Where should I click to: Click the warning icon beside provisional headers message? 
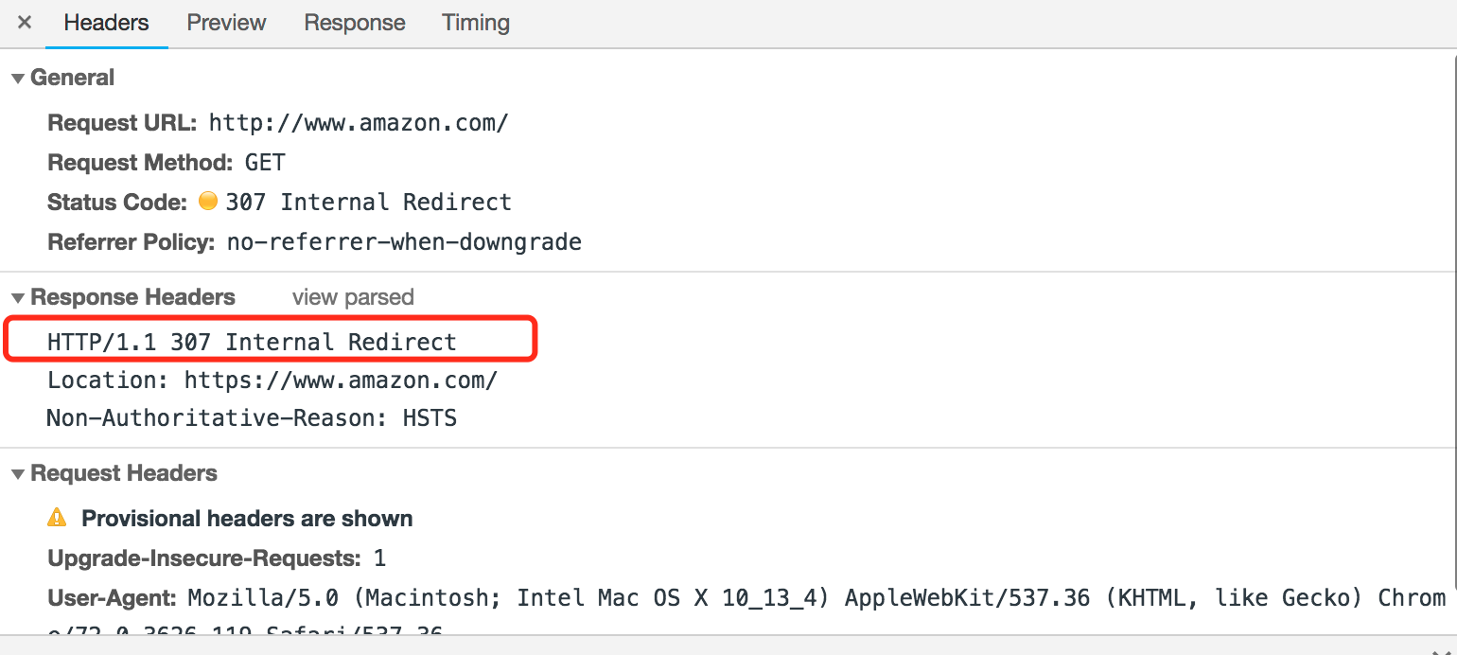[59, 517]
